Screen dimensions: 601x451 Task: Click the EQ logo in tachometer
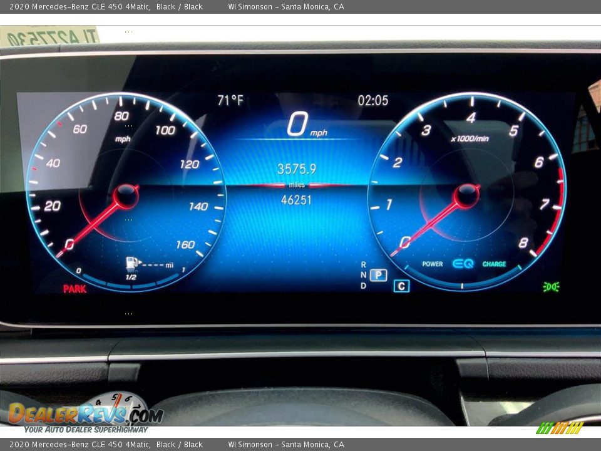[463, 264]
